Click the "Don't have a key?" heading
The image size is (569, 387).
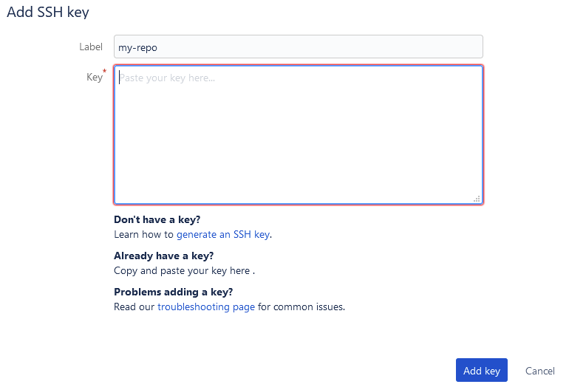point(157,219)
